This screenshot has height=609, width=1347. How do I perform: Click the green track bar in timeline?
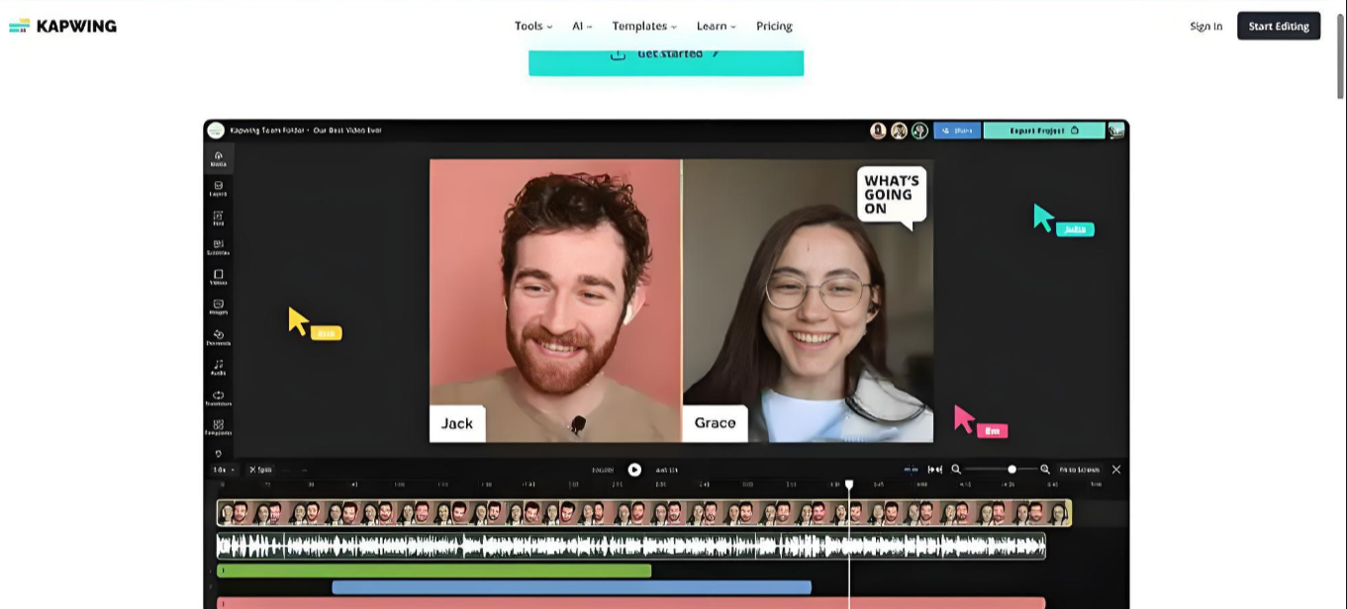[x=433, y=570]
